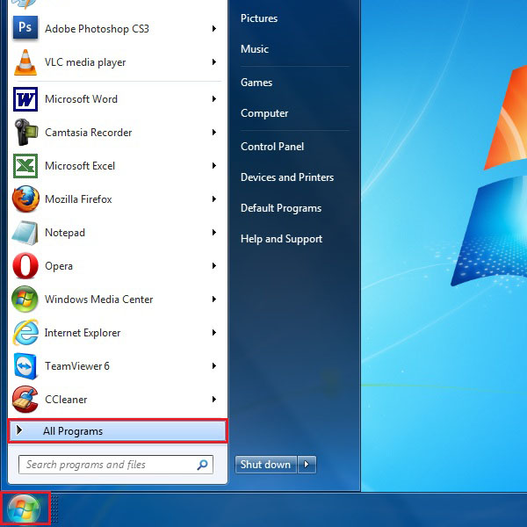Expand CCleaner jump list arrow

click(x=214, y=400)
